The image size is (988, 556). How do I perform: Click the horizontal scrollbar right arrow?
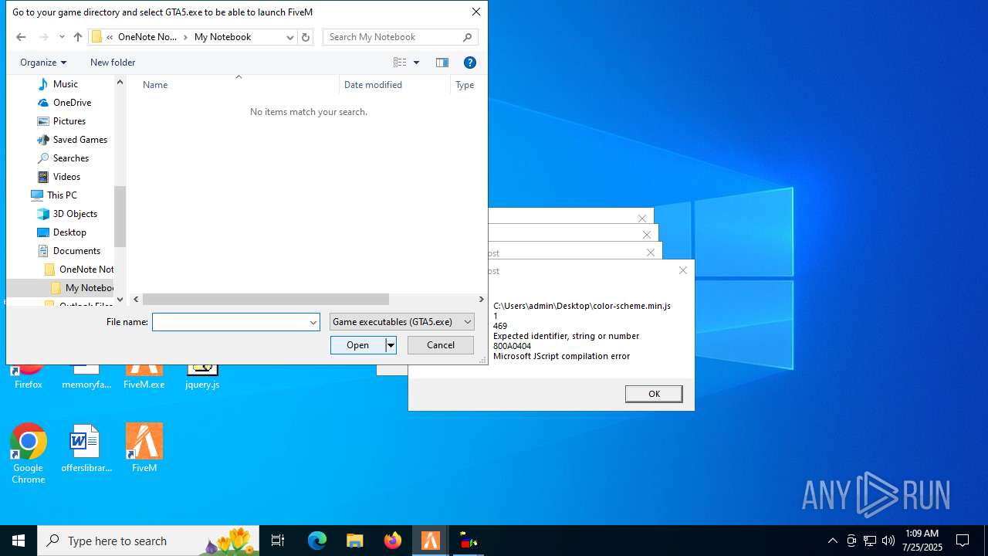tap(482, 300)
